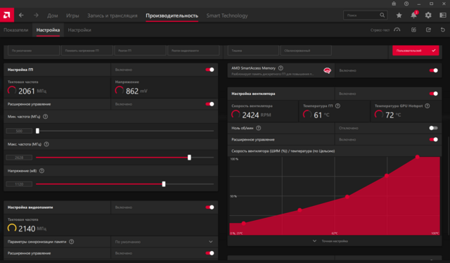Go back with the left arrow
Image resolution: width=450 pixels, height=263 pixels.
coord(21,15)
